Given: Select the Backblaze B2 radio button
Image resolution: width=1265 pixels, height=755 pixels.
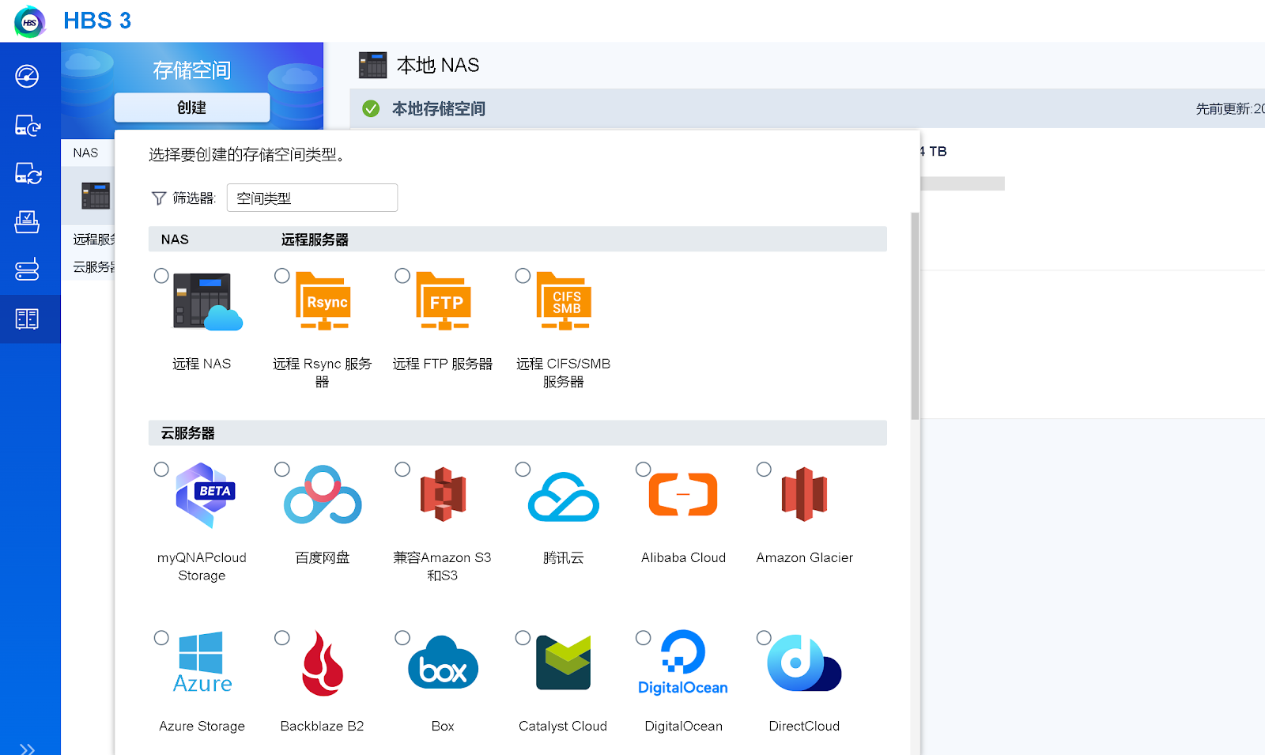Looking at the screenshot, I should pyautogui.click(x=282, y=638).
